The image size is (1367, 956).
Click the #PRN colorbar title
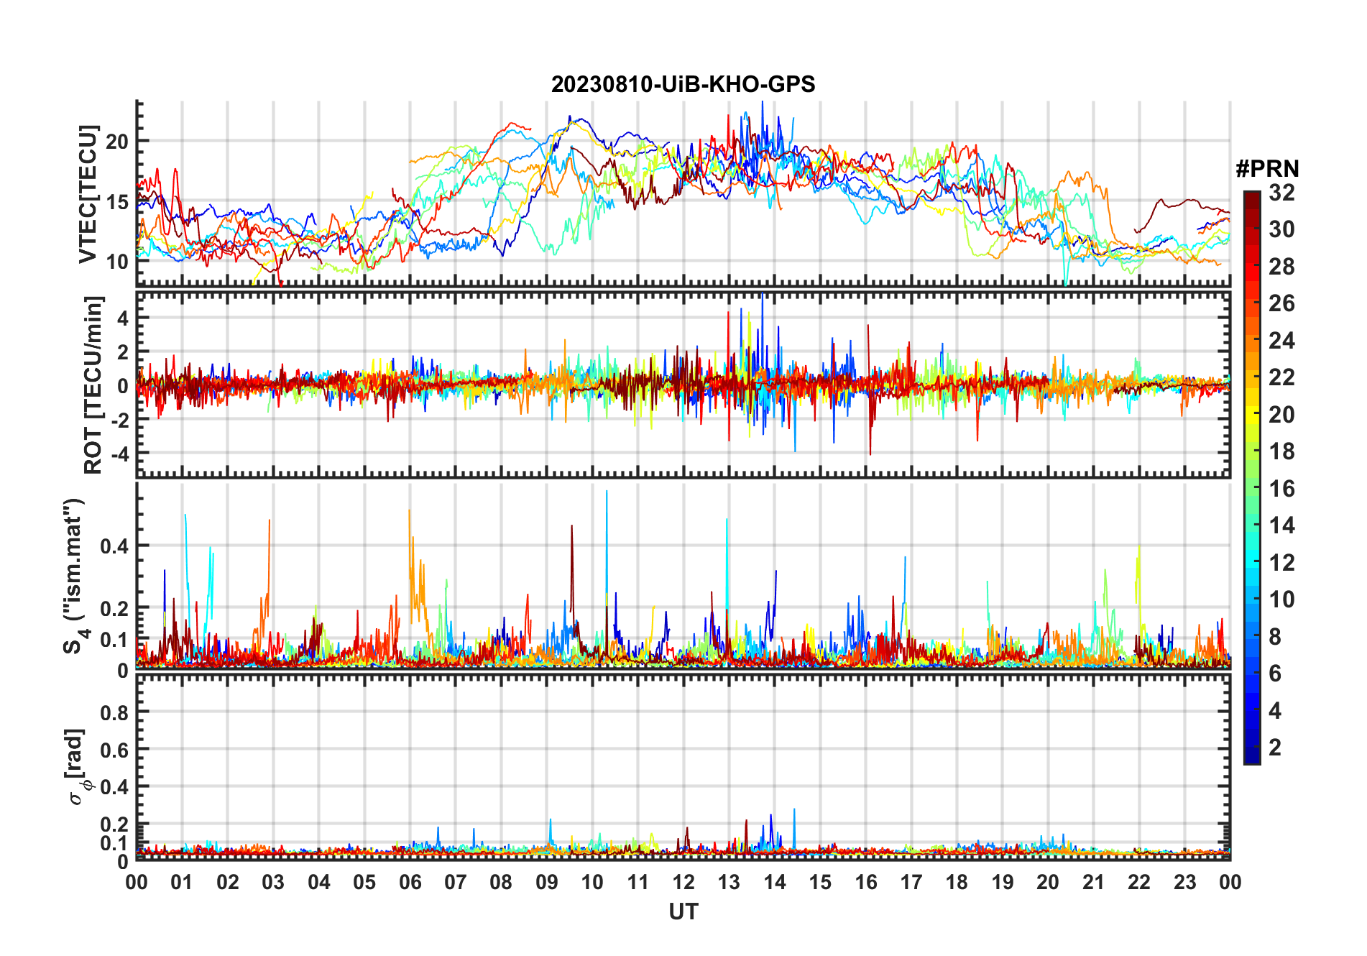pos(1267,169)
